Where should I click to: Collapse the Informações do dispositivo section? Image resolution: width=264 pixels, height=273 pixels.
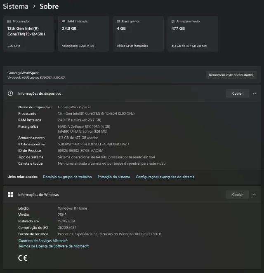[255, 93]
